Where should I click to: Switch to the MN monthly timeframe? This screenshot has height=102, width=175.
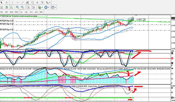[x=41, y=12]
